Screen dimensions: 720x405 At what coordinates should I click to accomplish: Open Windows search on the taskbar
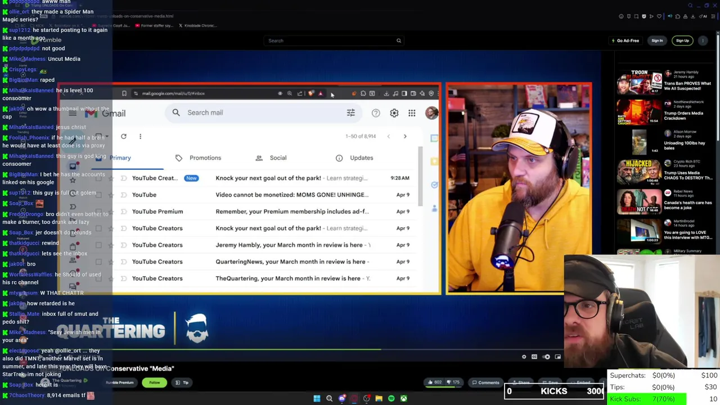point(329,398)
